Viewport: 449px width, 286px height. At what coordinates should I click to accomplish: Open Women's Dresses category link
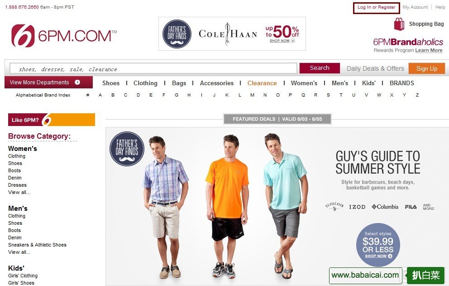coord(17,185)
